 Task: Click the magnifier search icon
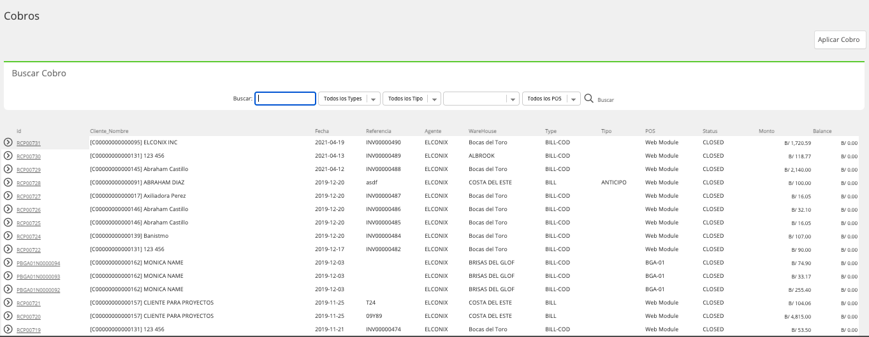tap(589, 99)
